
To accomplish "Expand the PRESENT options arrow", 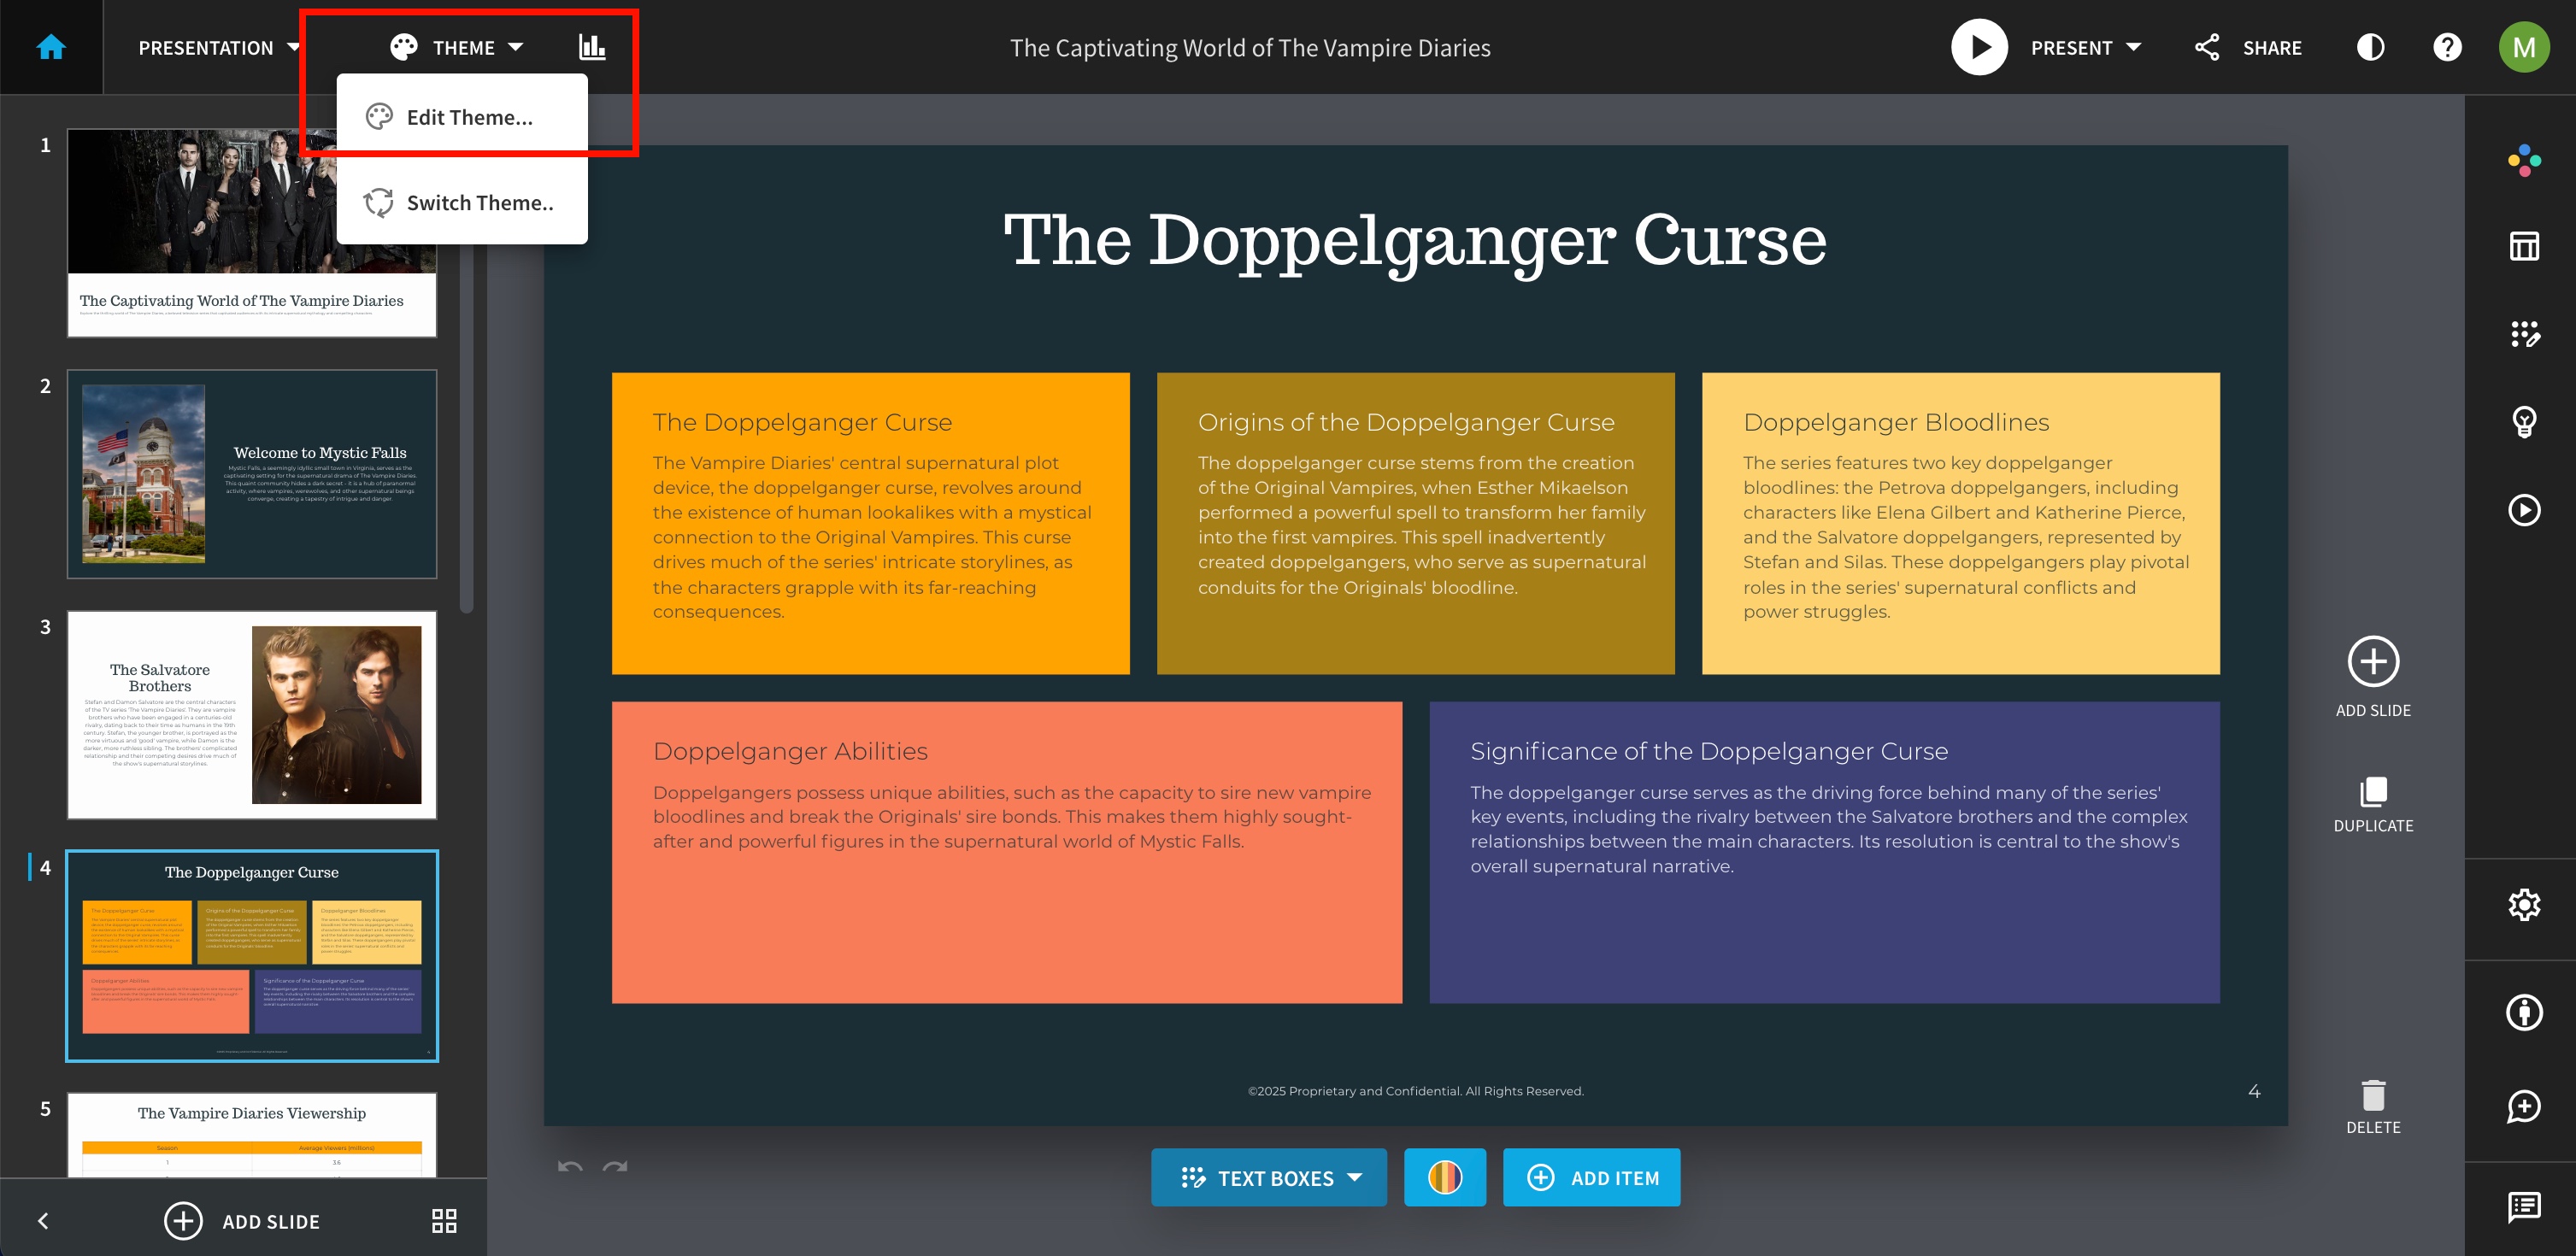I will coord(2134,47).
